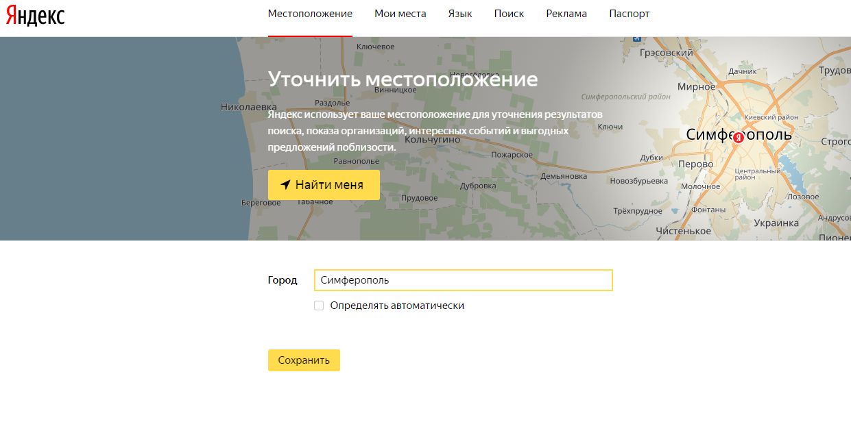Click the Яндекс logo
Screen dimensions: 851x435
tap(35, 14)
